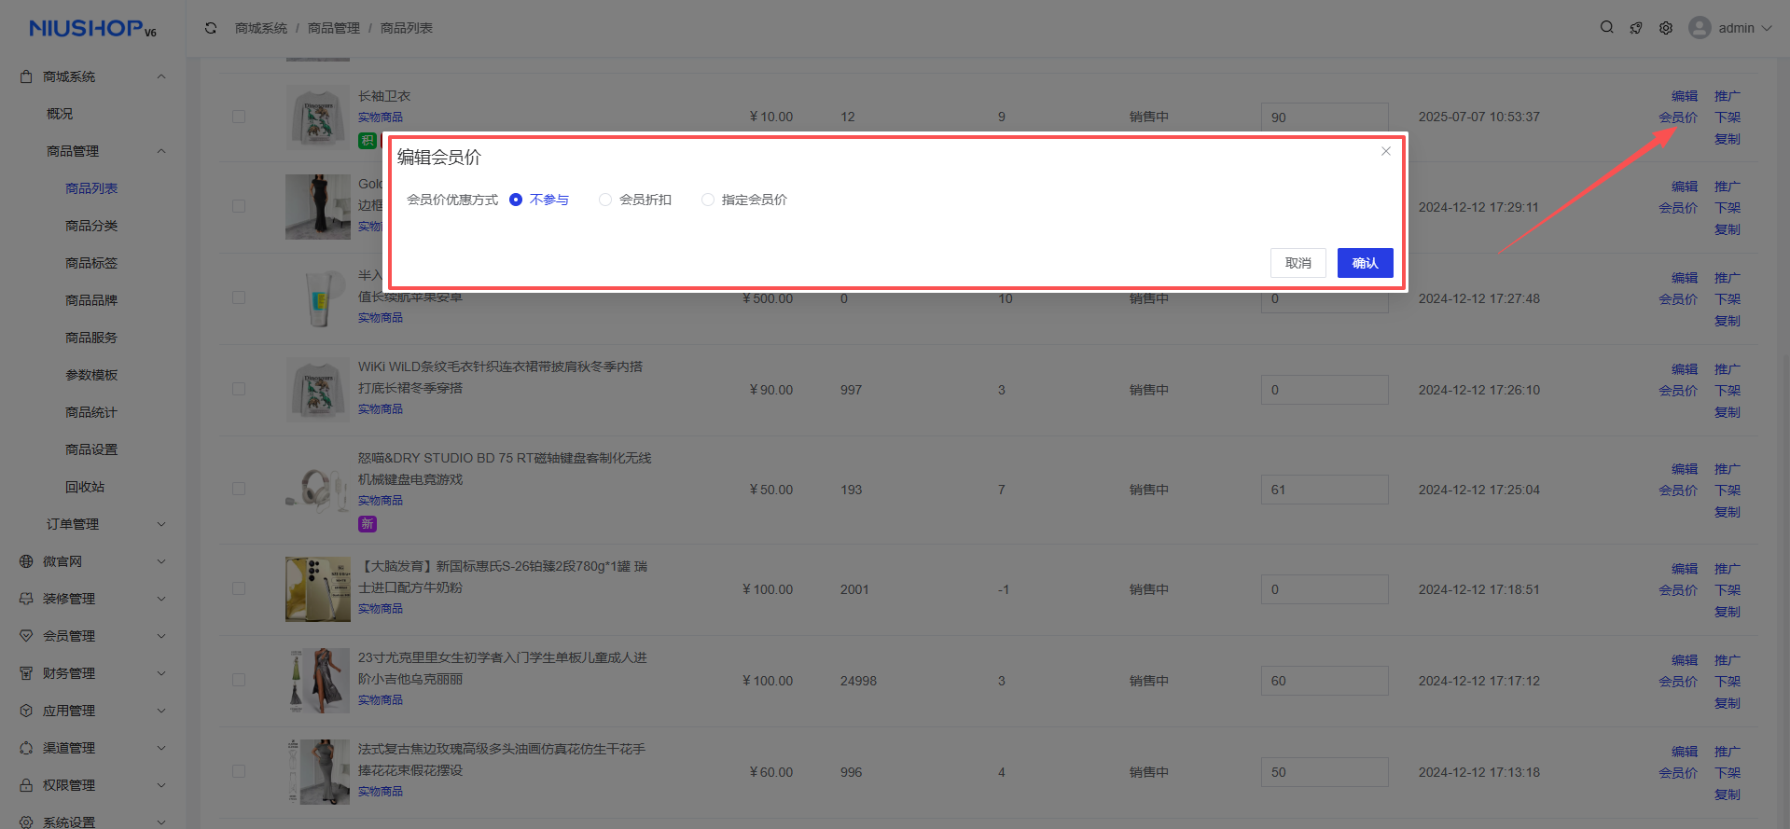
Task: Open the 商品统计 menu item
Action: tap(91, 412)
